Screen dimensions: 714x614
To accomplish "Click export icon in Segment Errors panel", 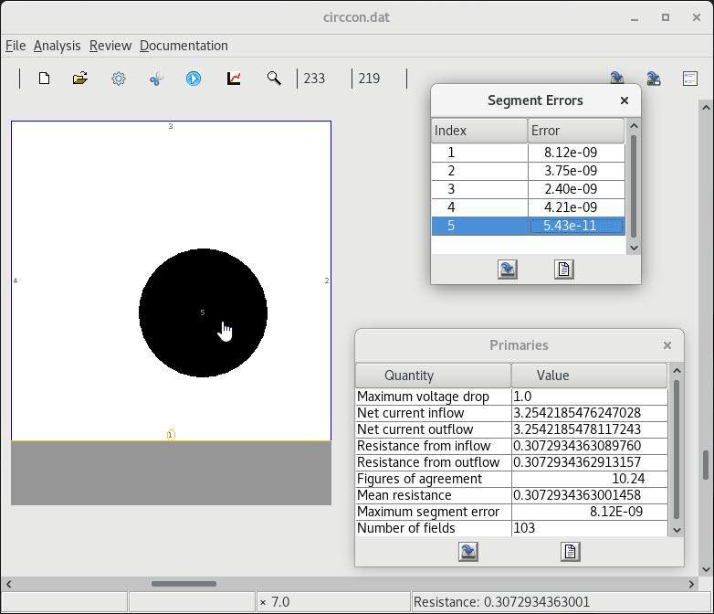I will 508,270.
